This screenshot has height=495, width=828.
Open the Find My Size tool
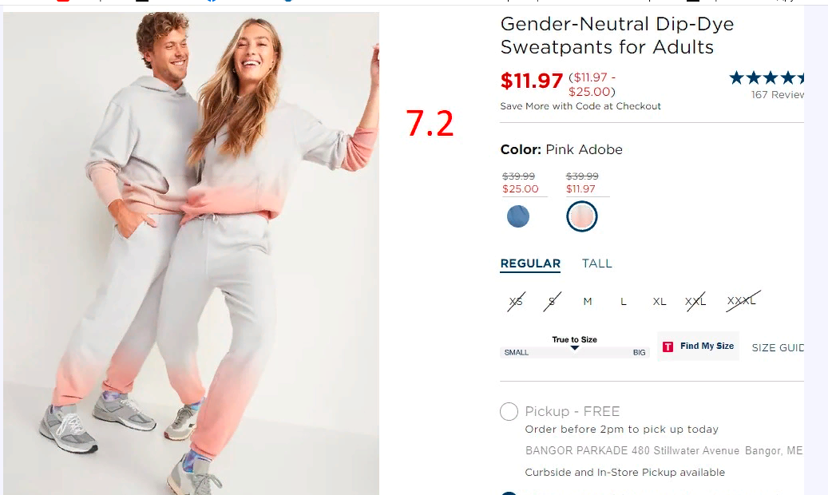698,346
